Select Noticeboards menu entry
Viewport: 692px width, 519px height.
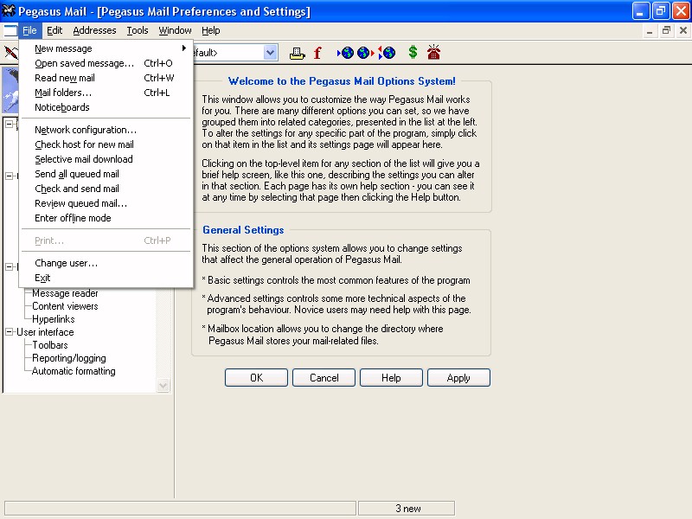point(106,107)
